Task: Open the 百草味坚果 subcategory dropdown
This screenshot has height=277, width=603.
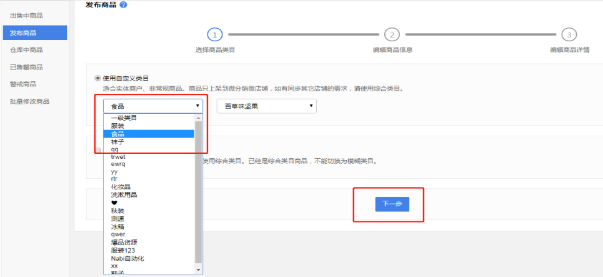Action: [266, 106]
